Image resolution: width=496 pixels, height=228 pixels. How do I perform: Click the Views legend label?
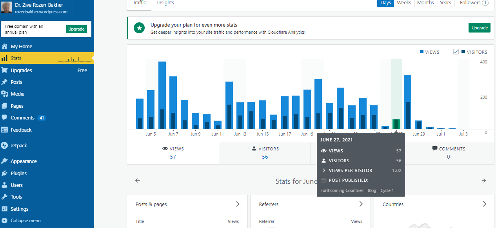[430, 52]
